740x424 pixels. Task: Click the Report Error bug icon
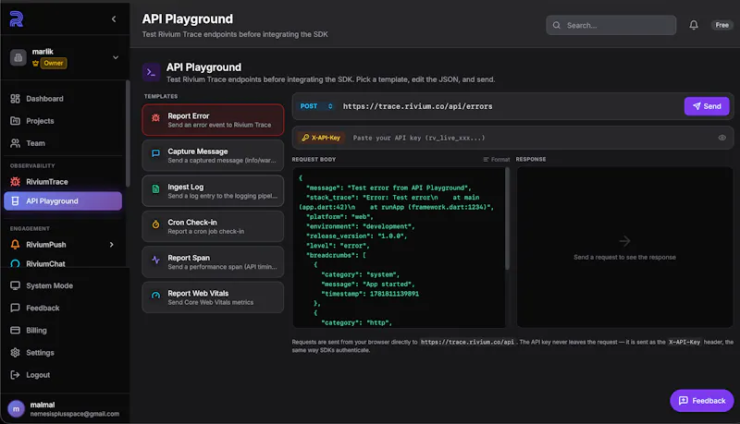tap(155, 118)
